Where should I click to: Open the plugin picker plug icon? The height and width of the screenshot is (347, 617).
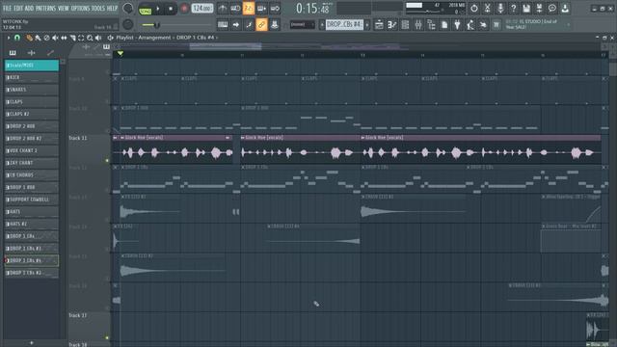coord(457,25)
